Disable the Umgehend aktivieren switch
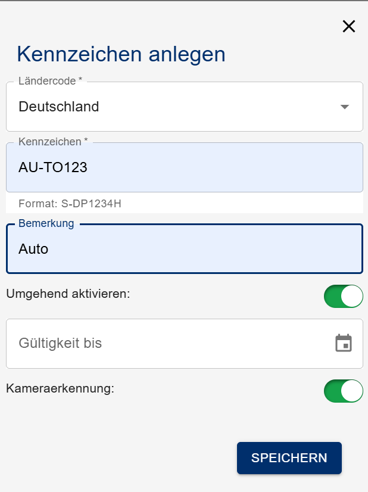The height and width of the screenshot is (492, 368). [x=344, y=296]
